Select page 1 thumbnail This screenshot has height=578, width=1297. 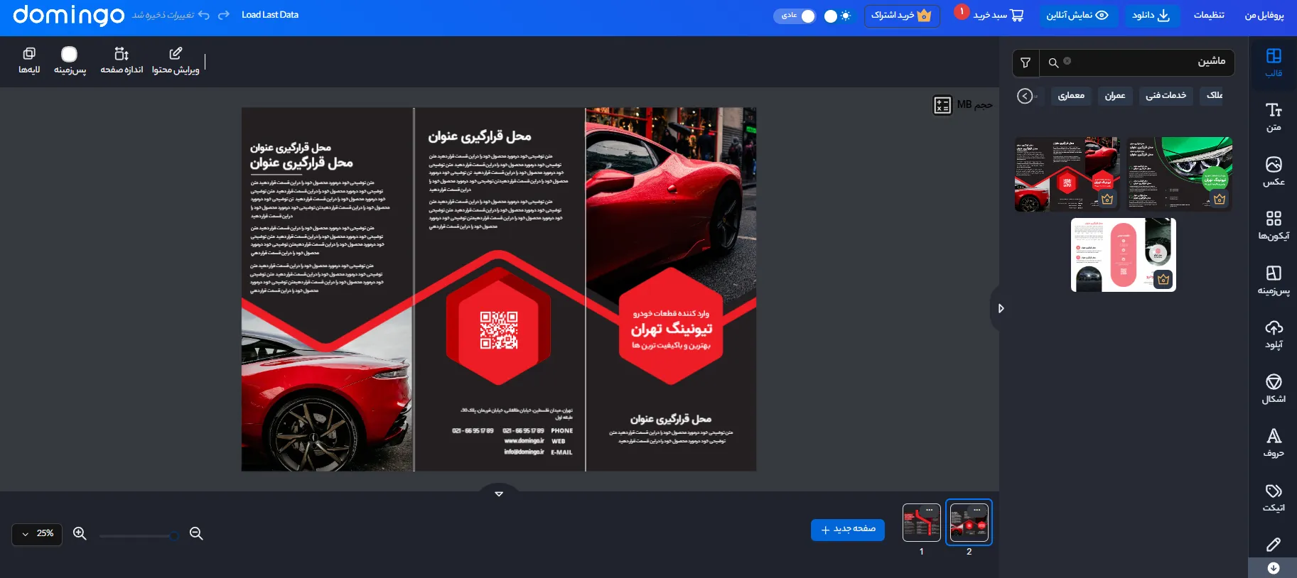click(x=922, y=523)
